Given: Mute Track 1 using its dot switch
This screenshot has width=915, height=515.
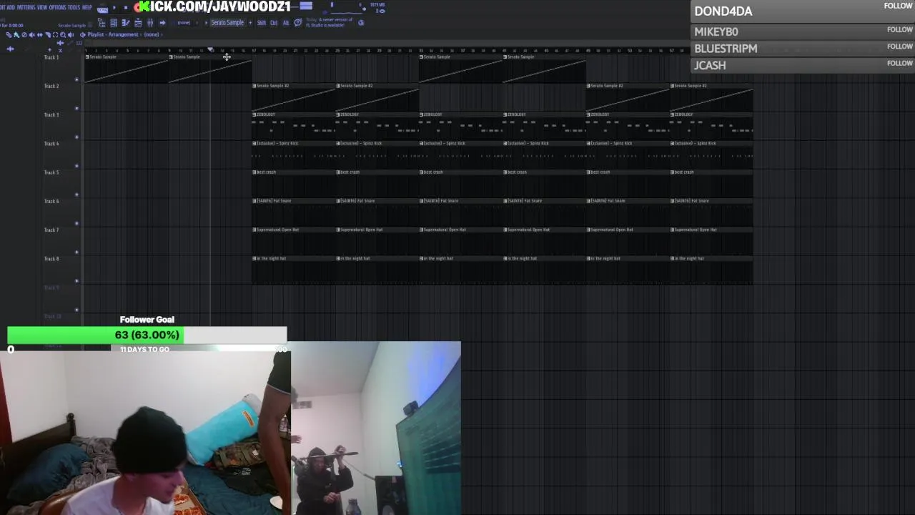Looking at the screenshot, I should pos(76,79).
